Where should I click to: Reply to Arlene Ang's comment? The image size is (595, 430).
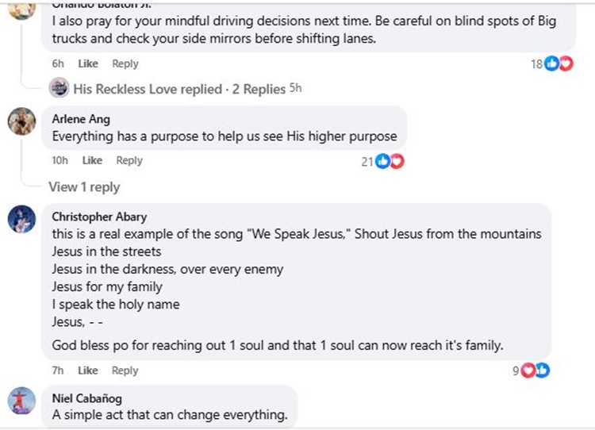[x=129, y=160]
